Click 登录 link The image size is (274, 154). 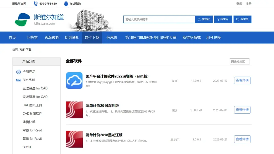[239, 4]
